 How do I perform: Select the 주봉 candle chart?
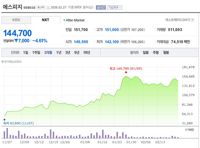(156, 52)
